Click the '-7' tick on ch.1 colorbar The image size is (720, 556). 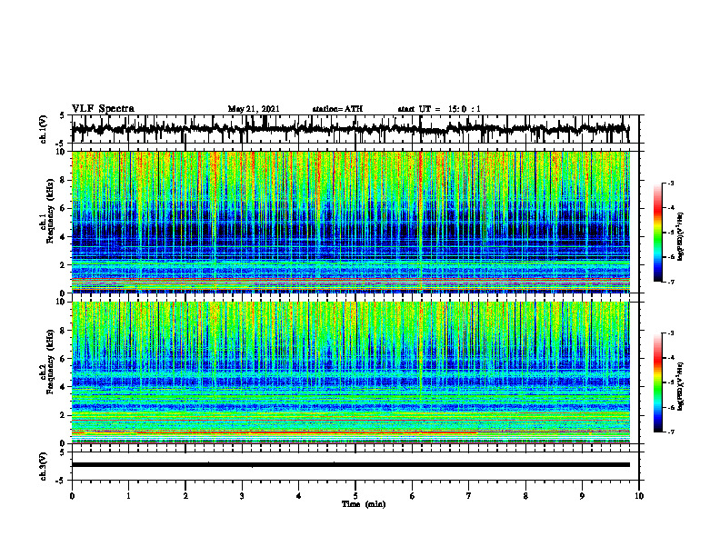pyautogui.click(x=671, y=282)
